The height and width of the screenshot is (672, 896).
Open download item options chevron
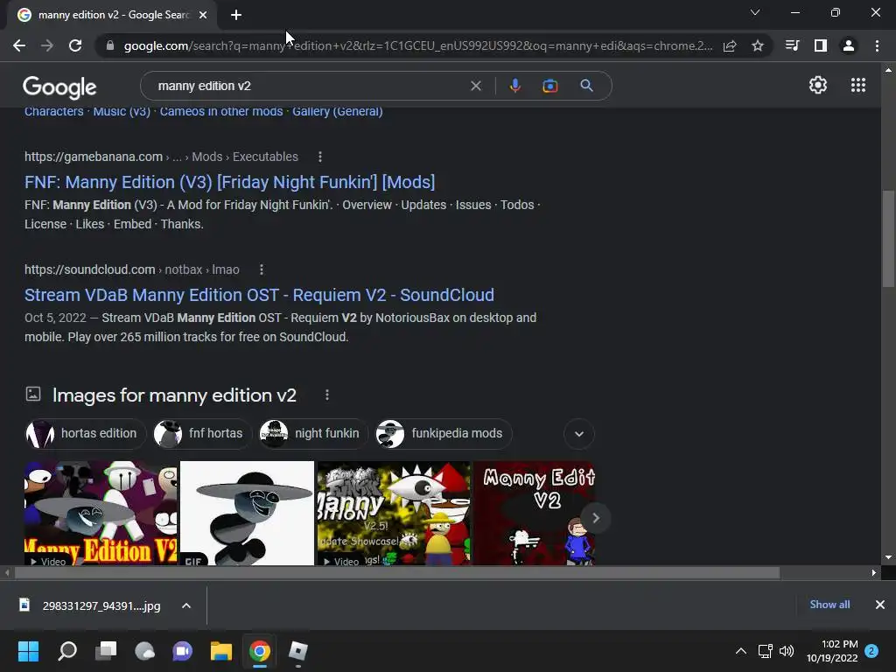(186, 605)
